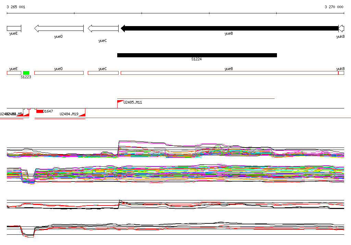The image size is (351, 245).
Task: Click the yueC label under the white arrow
Action: click(x=102, y=41)
